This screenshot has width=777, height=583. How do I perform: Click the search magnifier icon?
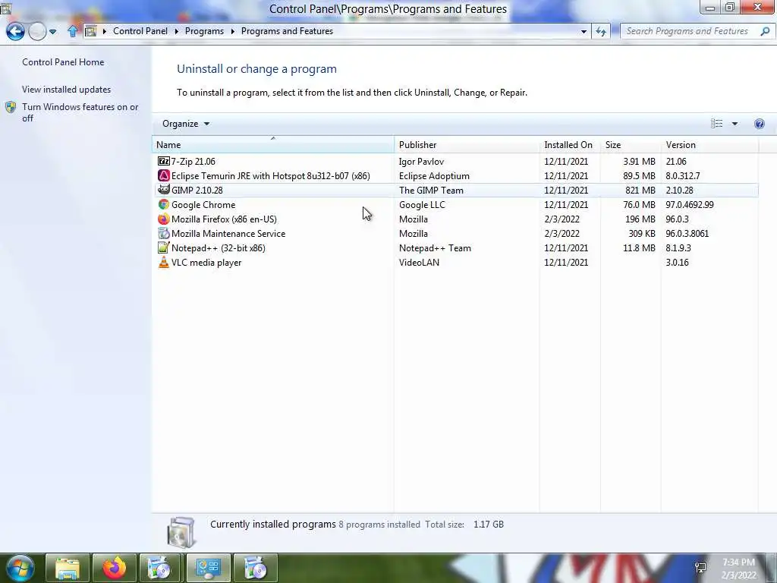(765, 31)
